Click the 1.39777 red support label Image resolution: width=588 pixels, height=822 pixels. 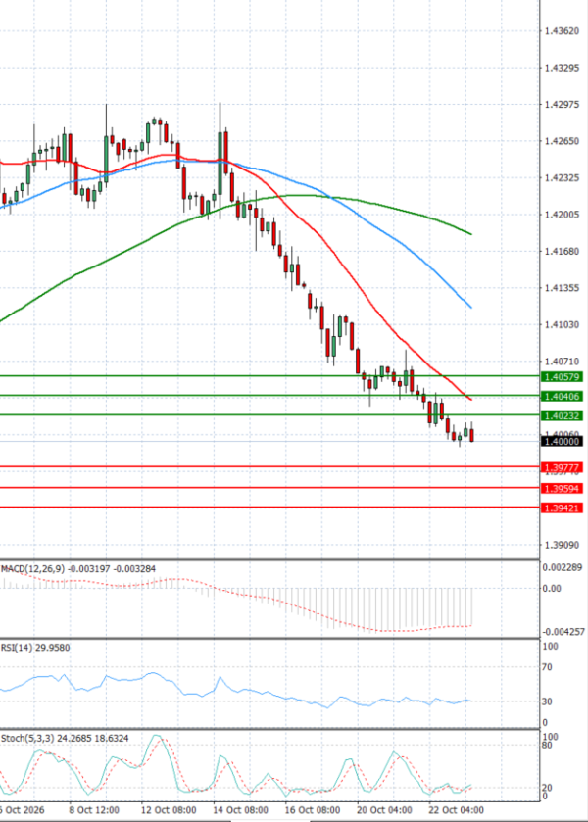[562, 467]
